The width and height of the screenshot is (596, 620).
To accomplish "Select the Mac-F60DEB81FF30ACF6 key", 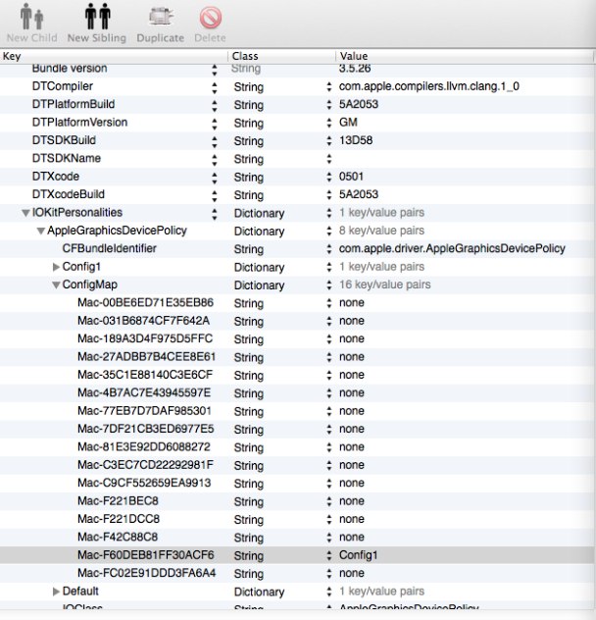I will click(146, 555).
